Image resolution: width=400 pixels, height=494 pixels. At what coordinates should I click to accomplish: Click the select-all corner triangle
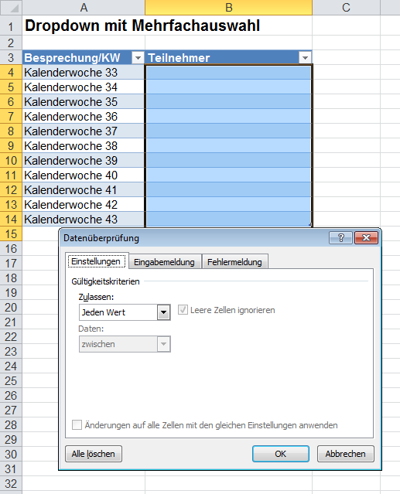tap(11, 8)
